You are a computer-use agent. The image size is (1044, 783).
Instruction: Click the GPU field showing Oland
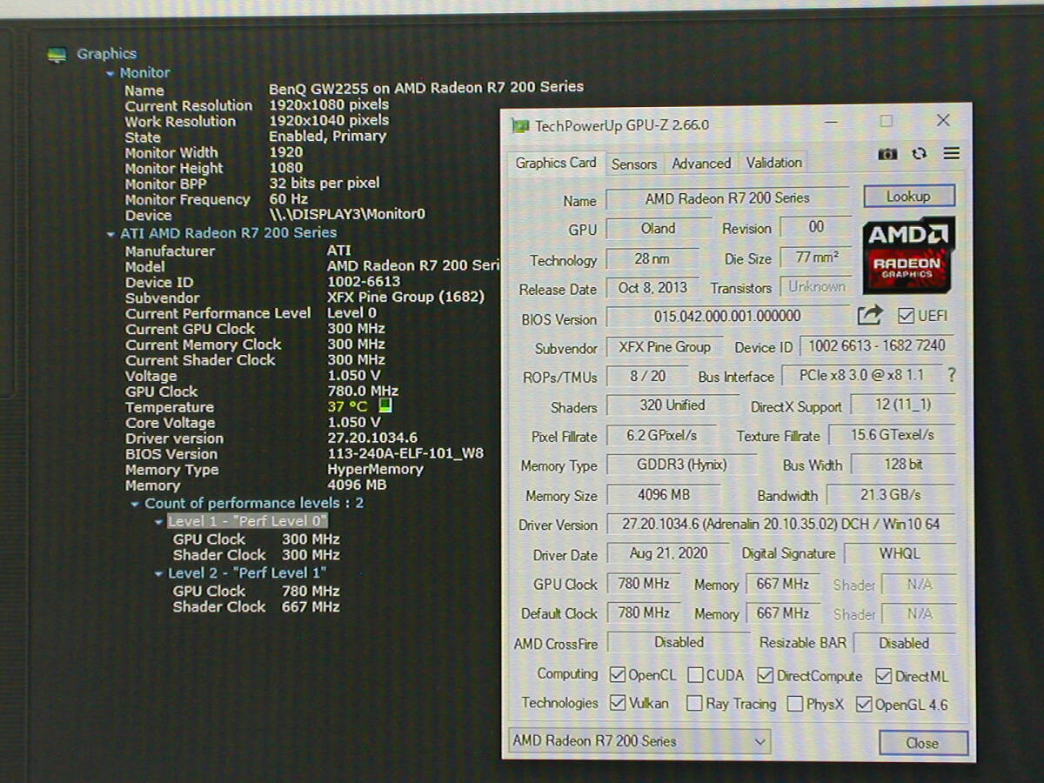click(x=658, y=228)
